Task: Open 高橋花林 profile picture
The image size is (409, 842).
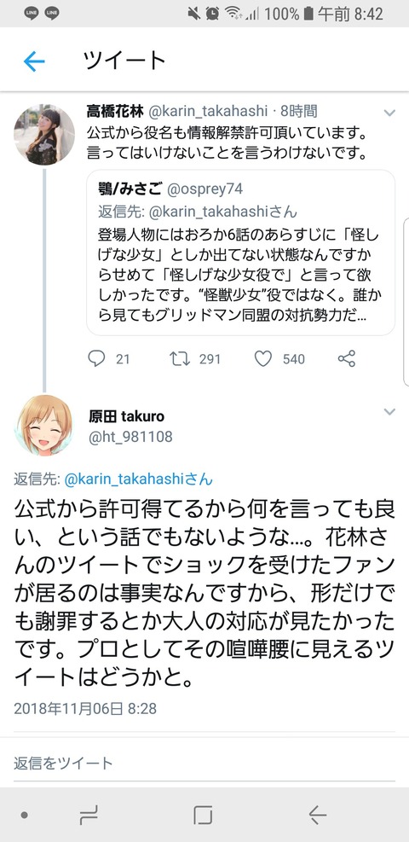Action: coord(44,134)
